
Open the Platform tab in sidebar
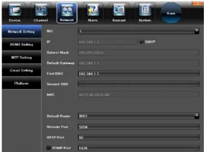[x=21, y=83]
